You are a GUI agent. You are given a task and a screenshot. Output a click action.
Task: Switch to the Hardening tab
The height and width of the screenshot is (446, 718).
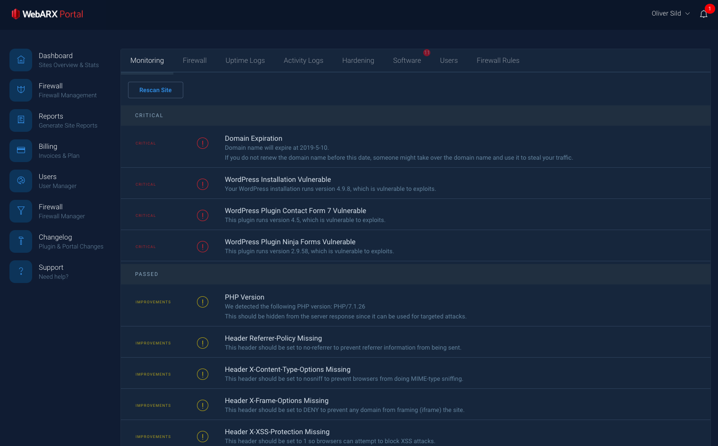point(358,60)
